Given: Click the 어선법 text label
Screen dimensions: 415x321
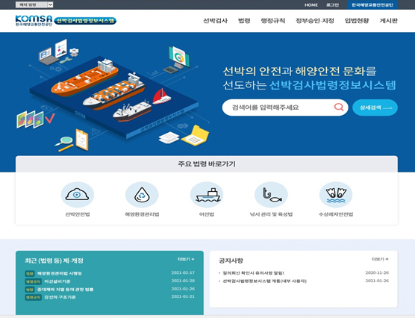Looking at the screenshot, I should pos(207,214).
